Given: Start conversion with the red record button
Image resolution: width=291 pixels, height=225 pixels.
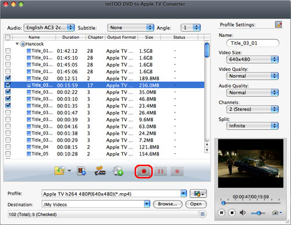Looking at the screenshot, I should tap(144, 172).
